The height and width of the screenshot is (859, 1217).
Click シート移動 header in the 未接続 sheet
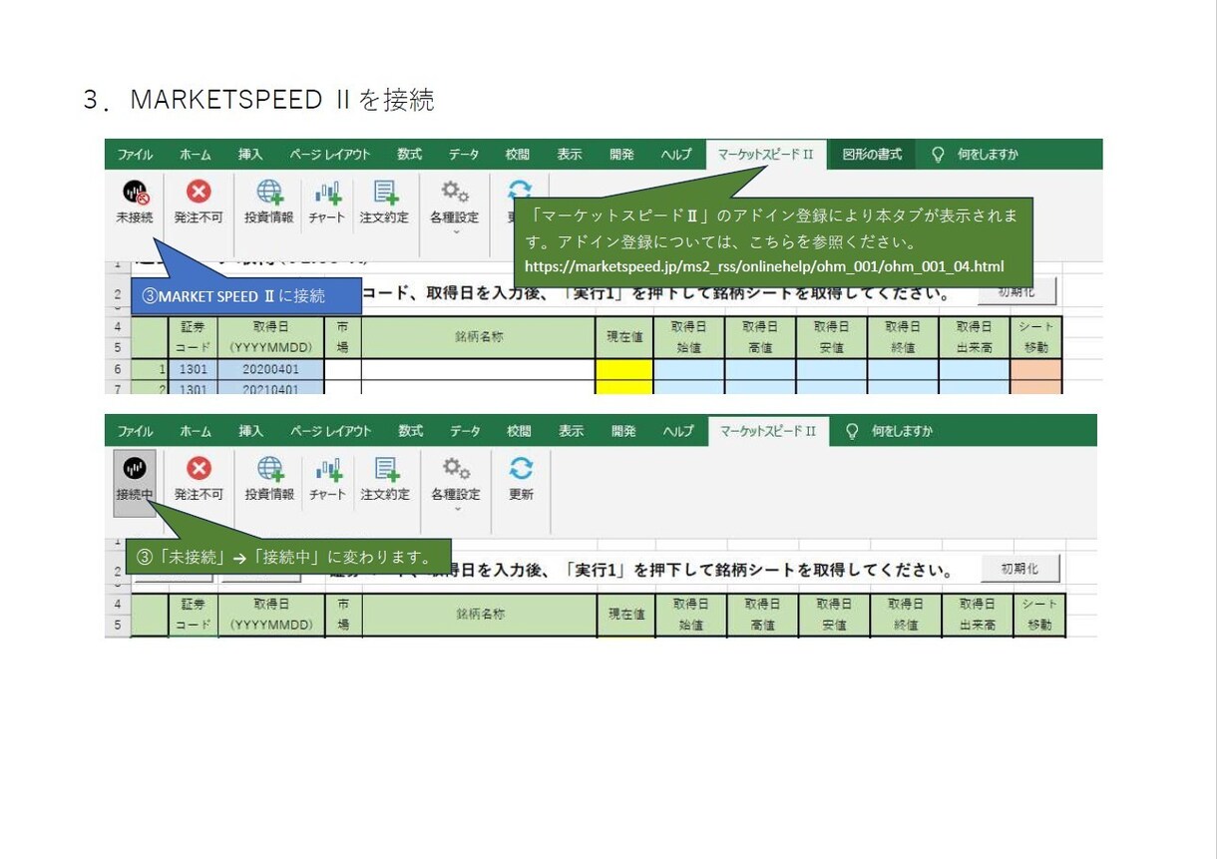coord(1036,337)
